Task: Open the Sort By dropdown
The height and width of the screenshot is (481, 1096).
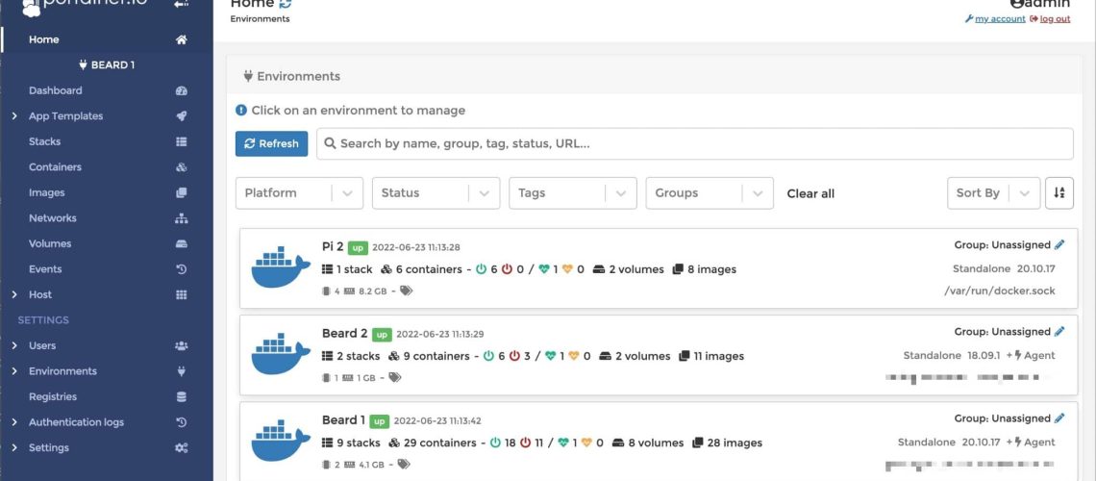Action: (x=992, y=192)
